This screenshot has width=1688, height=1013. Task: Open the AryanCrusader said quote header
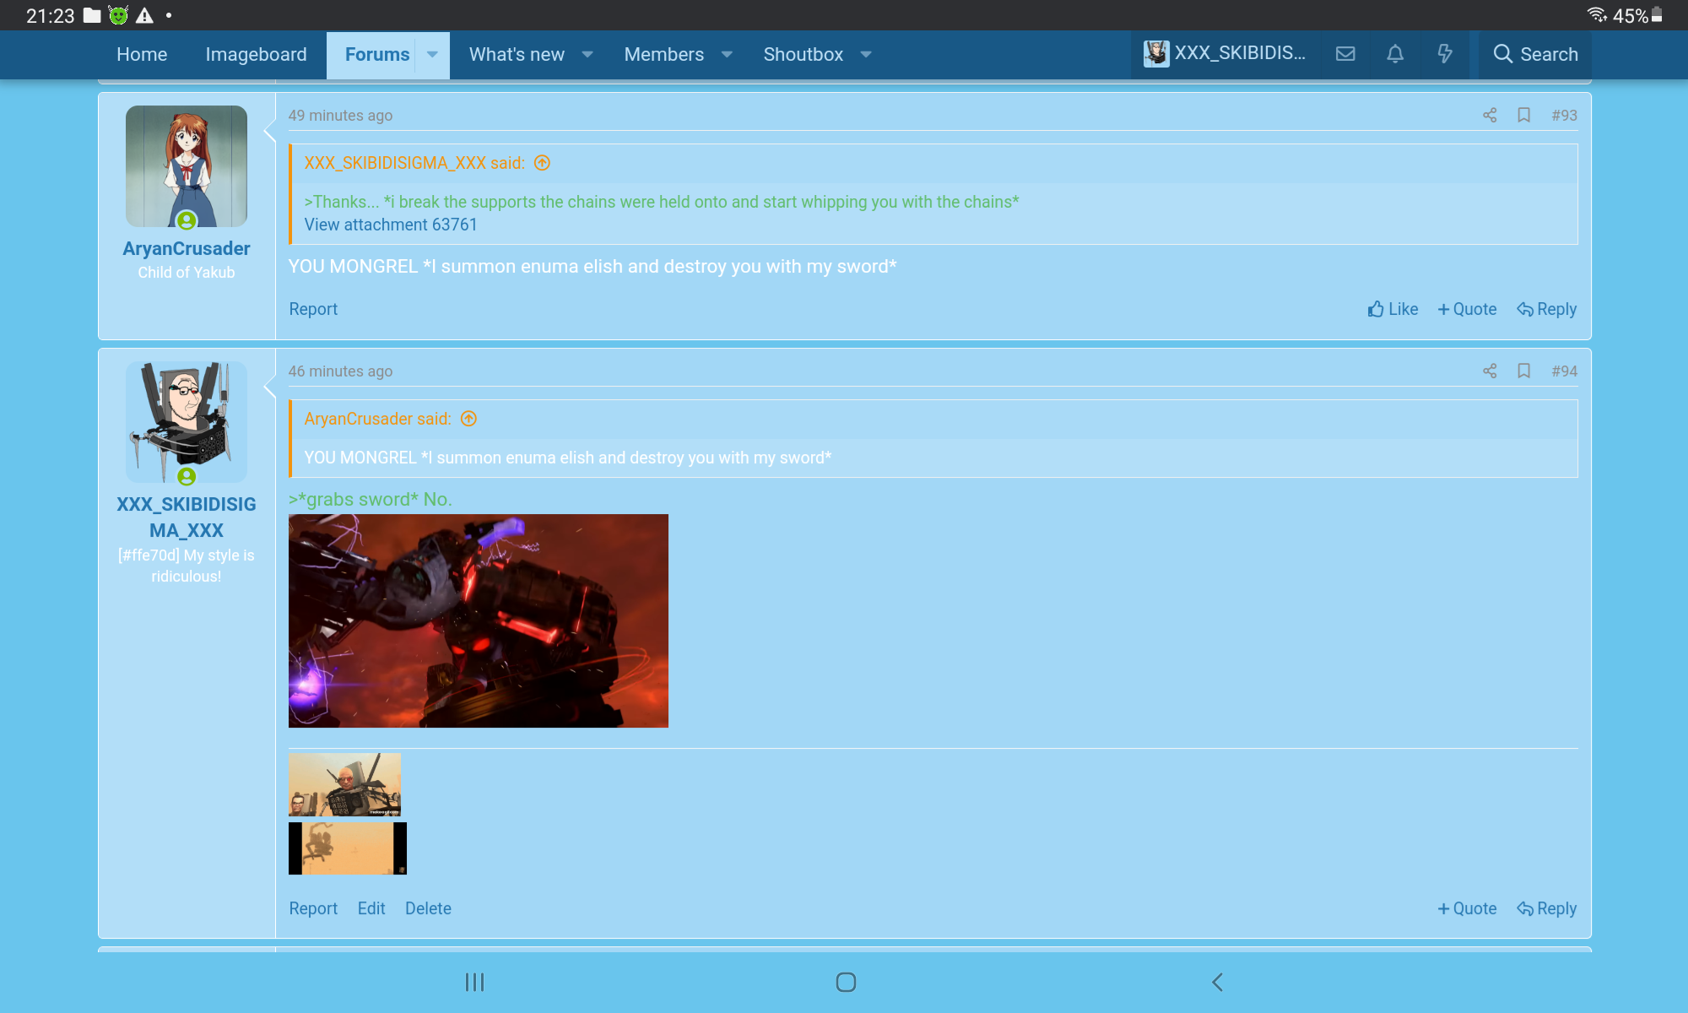[377, 419]
